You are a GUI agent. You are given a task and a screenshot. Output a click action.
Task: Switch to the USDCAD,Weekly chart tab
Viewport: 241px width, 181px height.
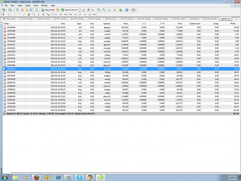pyautogui.click(x=179, y=19)
